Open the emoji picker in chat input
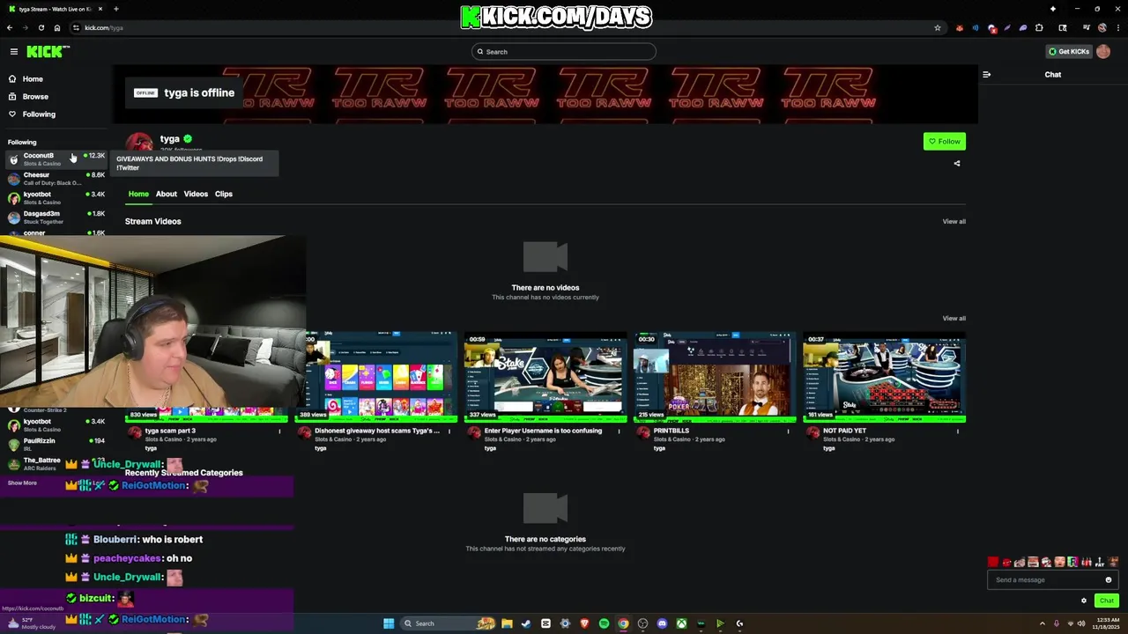 click(x=1109, y=580)
